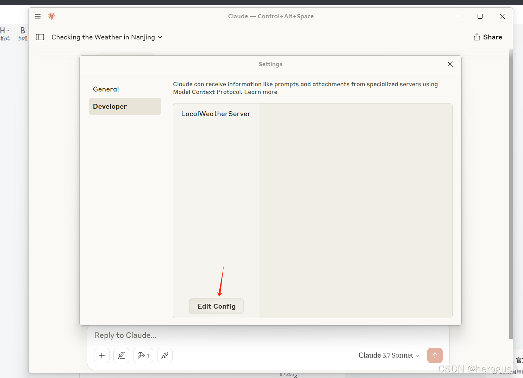Click the Claude starburst logo icon
Screen dimensions: 523x378
[x=51, y=16]
